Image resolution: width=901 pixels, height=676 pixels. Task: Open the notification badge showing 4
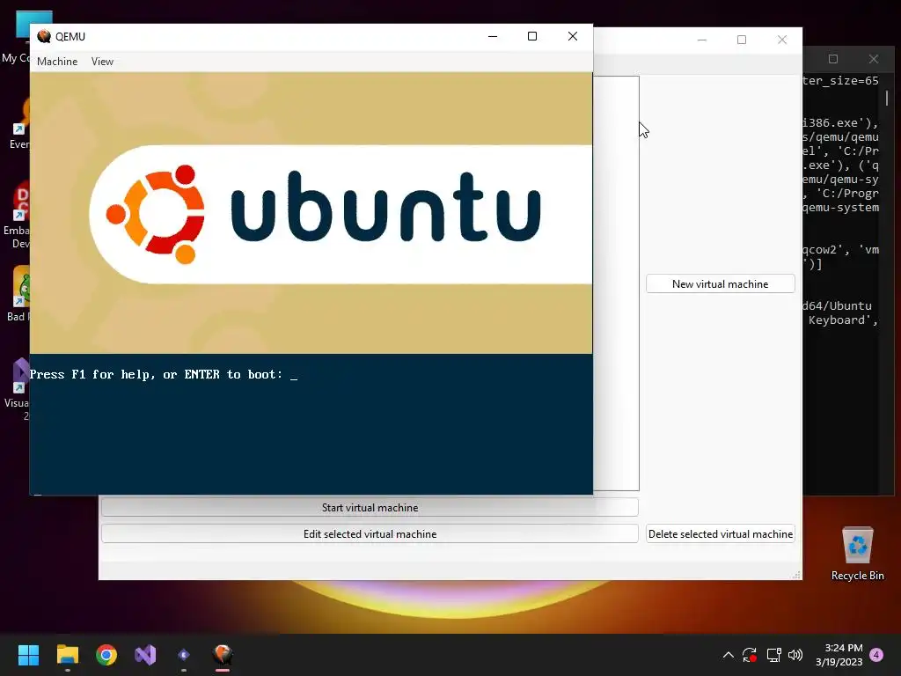876,655
